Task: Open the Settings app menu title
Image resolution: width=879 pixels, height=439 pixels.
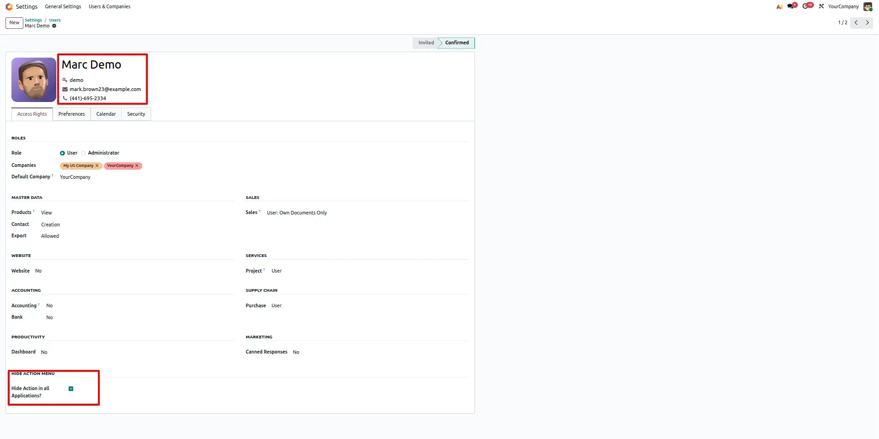Action: click(27, 6)
